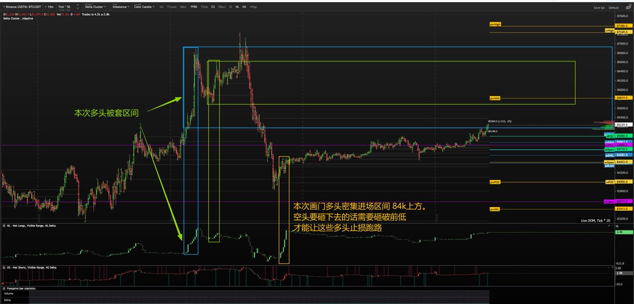Click the wHigh level label
Viewport: 634px width, 304px height.
click(610, 31)
